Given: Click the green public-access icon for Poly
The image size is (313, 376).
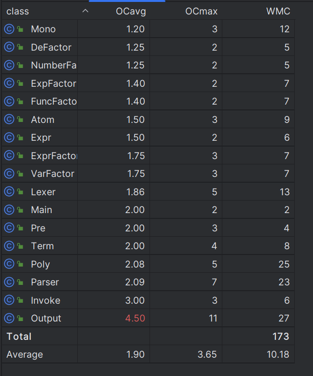Looking at the screenshot, I should tap(20, 264).
